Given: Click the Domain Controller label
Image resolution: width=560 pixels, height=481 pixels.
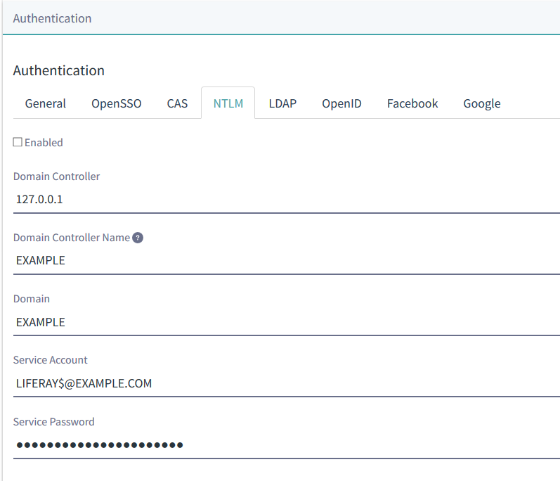Looking at the screenshot, I should 56,177.
